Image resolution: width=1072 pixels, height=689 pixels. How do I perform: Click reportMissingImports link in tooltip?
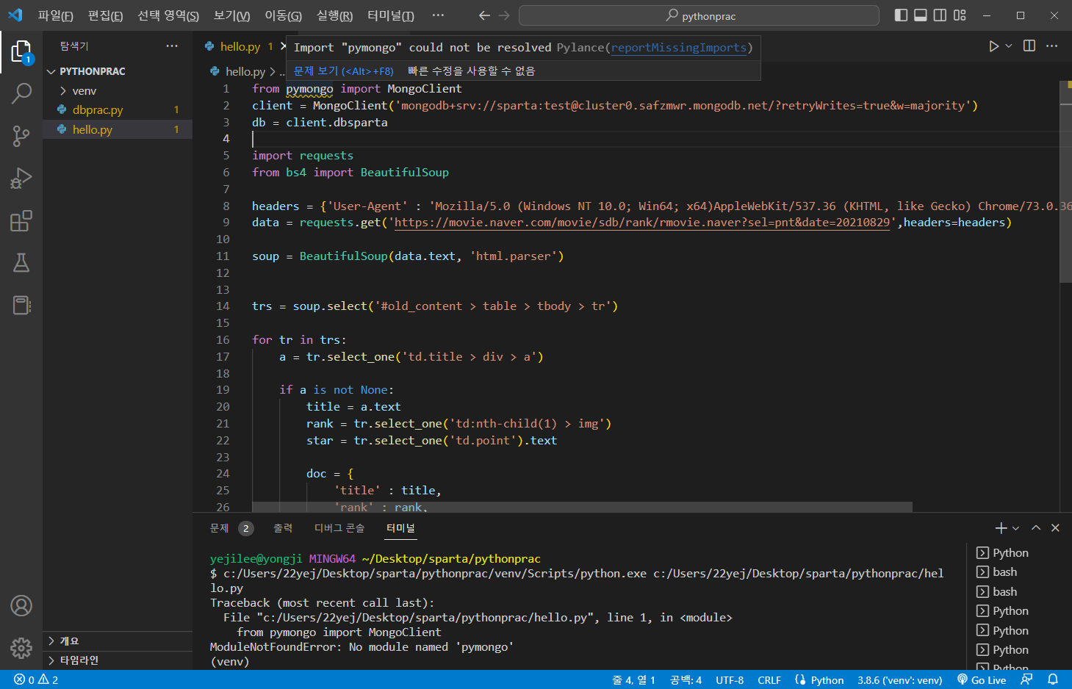click(679, 48)
